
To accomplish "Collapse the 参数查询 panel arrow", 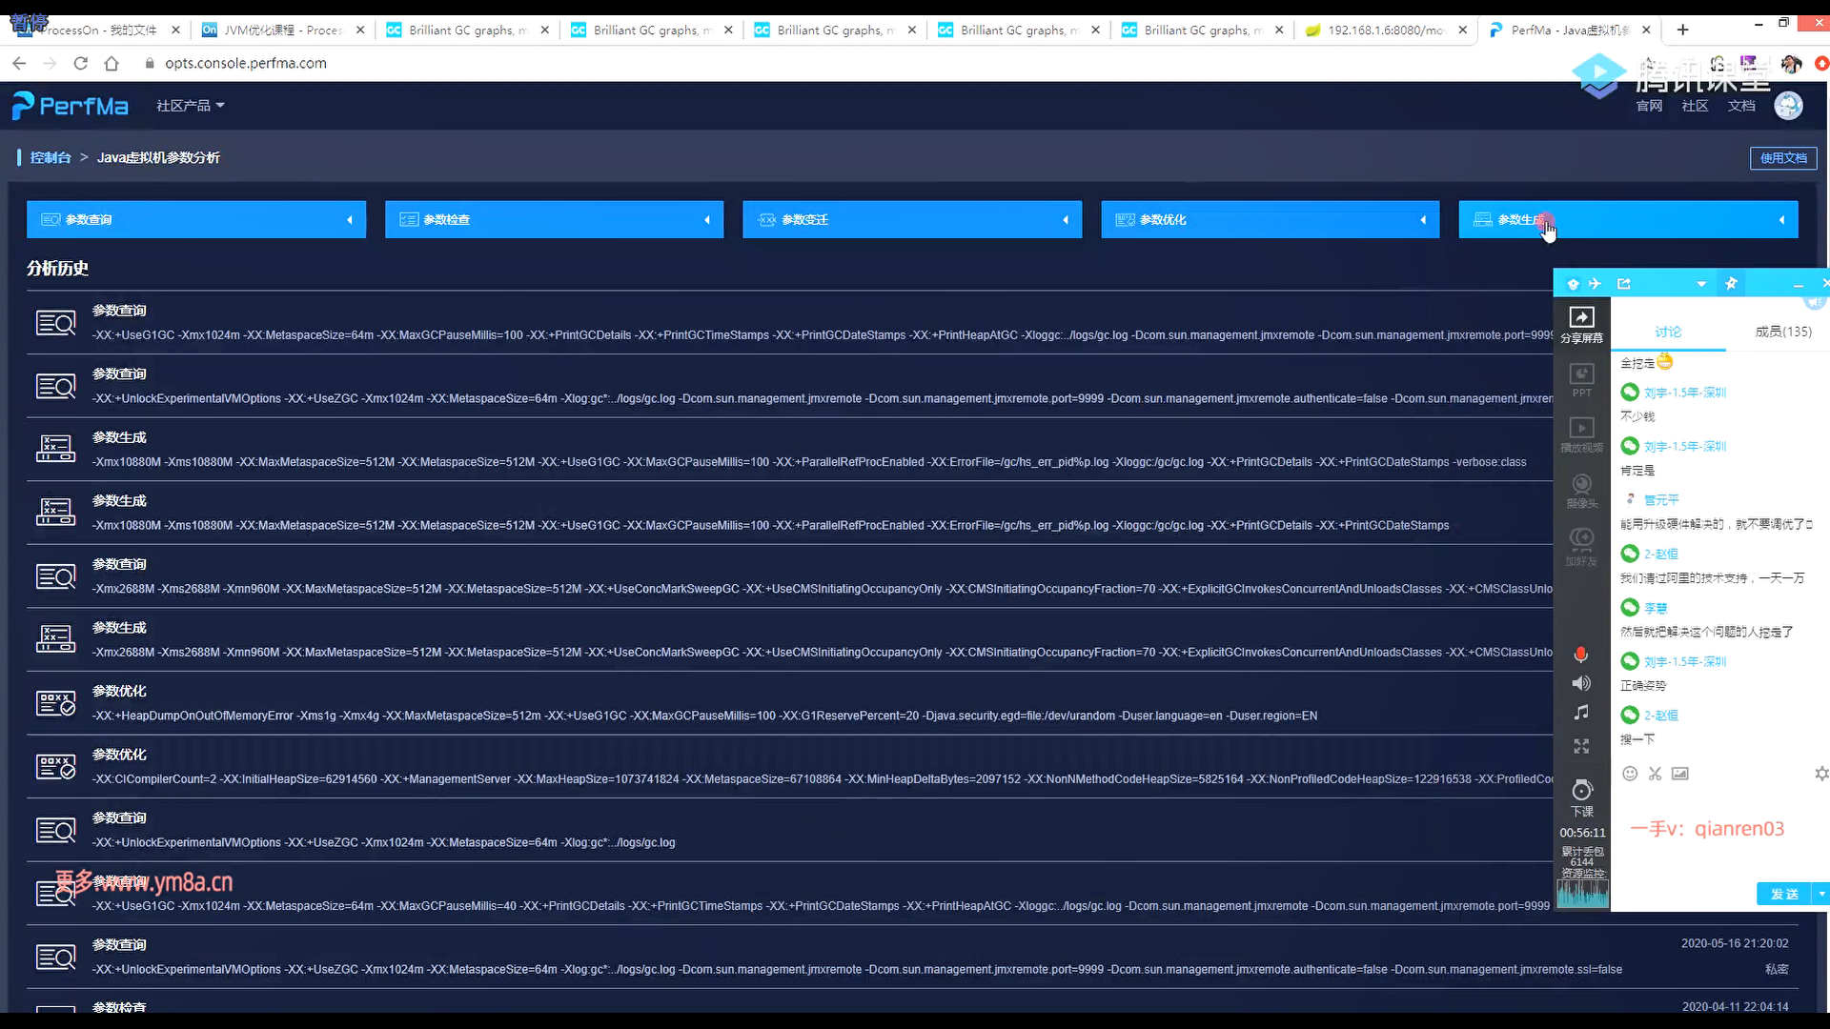I will pos(350,220).
